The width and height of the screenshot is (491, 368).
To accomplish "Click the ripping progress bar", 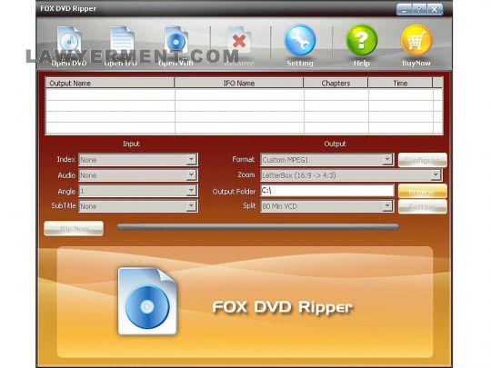I will tap(257, 227).
